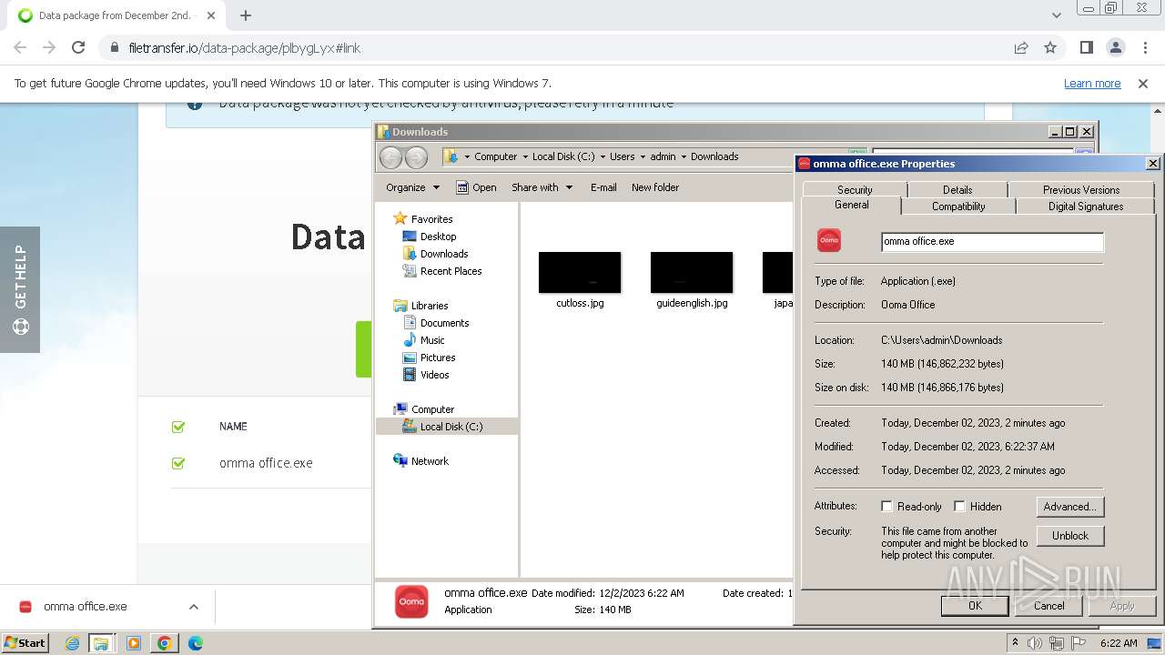Go back in Chrome browser

pos(20,47)
